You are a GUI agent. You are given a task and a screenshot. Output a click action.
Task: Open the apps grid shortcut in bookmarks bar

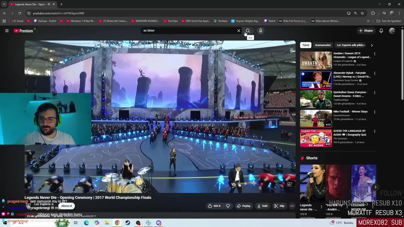[4, 21]
